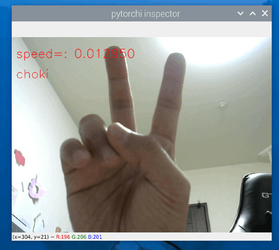The height and width of the screenshot is (250, 279).
Task: Click the pytorchi inspector title bar text
Action: (x=145, y=14)
